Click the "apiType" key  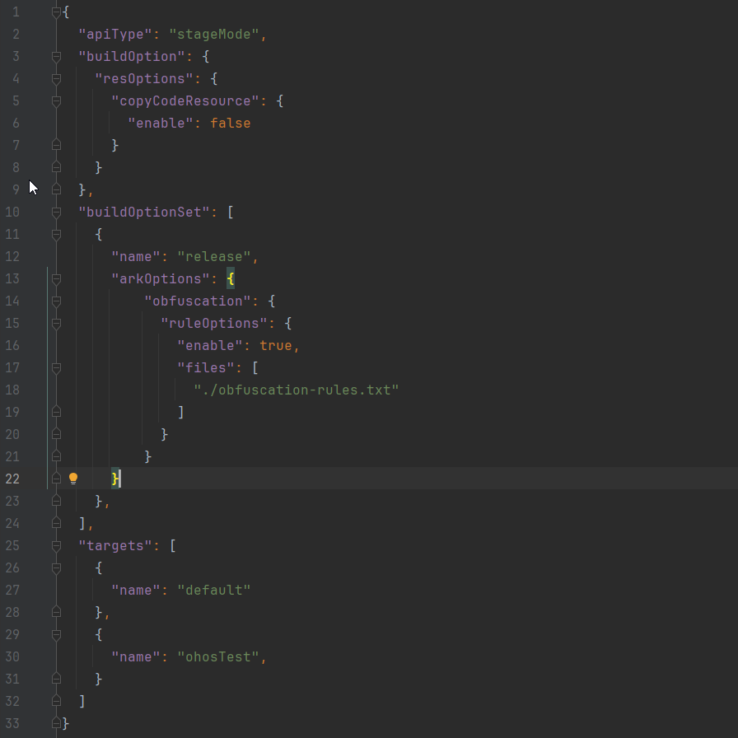[x=115, y=35]
